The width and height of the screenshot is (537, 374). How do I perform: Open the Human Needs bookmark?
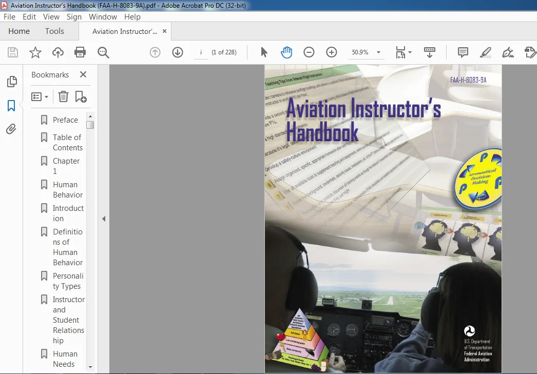[65, 359]
